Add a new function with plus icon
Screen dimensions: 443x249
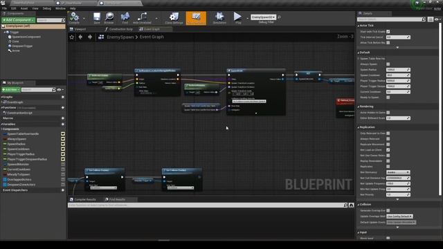(63, 108)
